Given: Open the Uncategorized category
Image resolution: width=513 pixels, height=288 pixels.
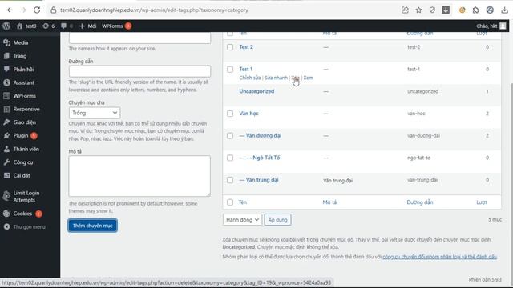Looking at the screenshot, I should click(256, 91).
